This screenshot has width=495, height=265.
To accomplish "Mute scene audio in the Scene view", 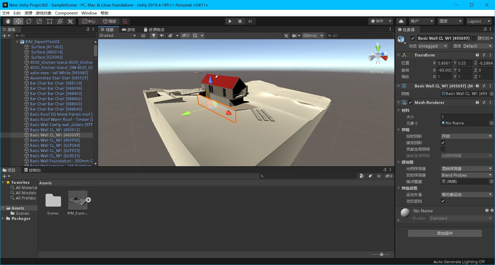I will pos(162,36).
